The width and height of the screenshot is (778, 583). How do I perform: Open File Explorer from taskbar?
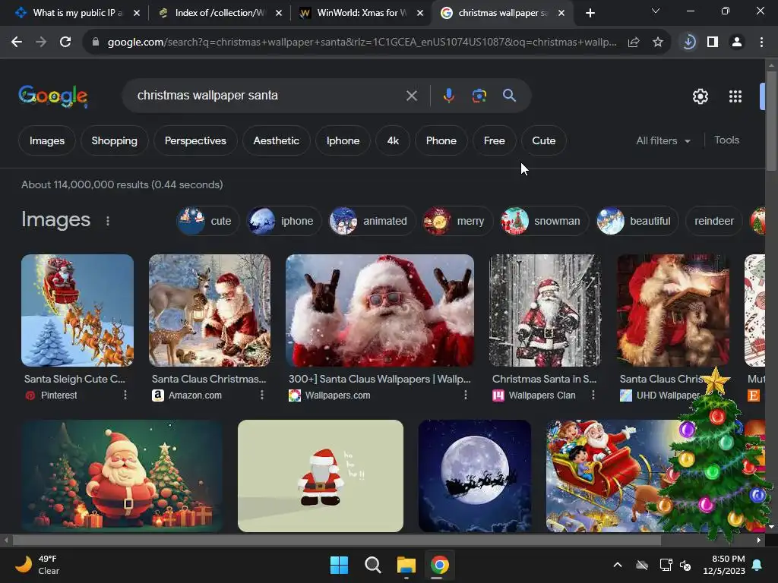pos(406,565)
